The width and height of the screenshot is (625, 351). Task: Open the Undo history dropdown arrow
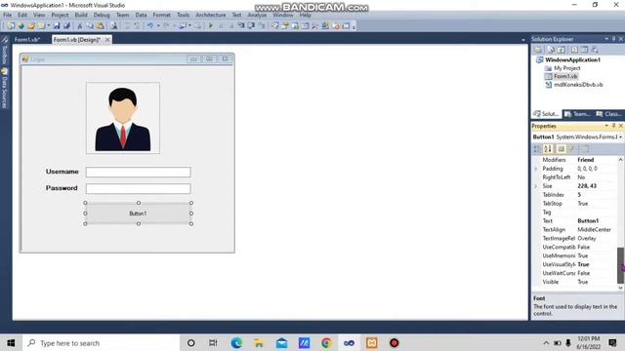[158, 26]
